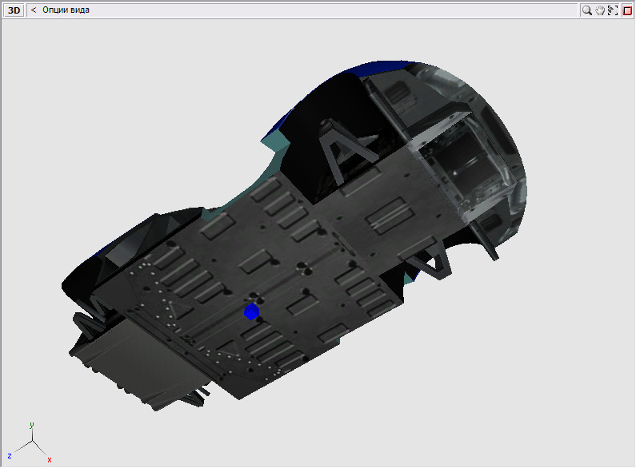Click the blue pivot marker on model
Viewport: 636px width, 468px height.
point(251,311)
